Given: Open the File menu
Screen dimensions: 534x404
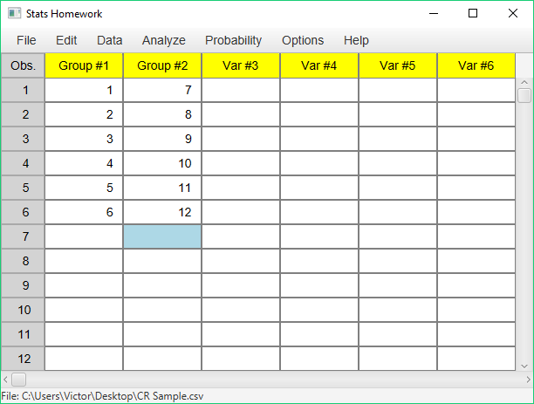Looking at the screenshot, I should click(x=26, y=40).
